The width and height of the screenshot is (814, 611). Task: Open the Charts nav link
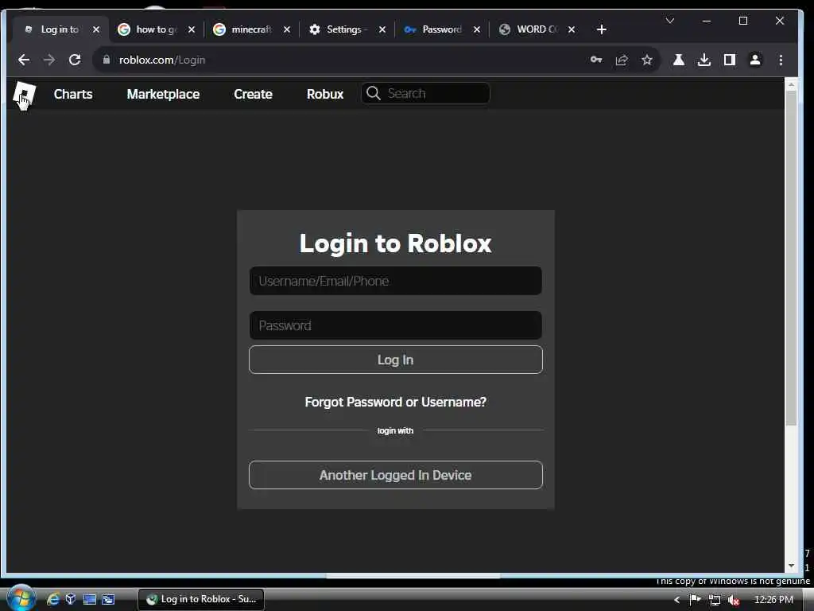(73, 94)
